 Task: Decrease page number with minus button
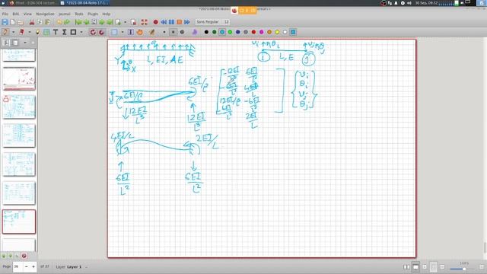point(27,266)
